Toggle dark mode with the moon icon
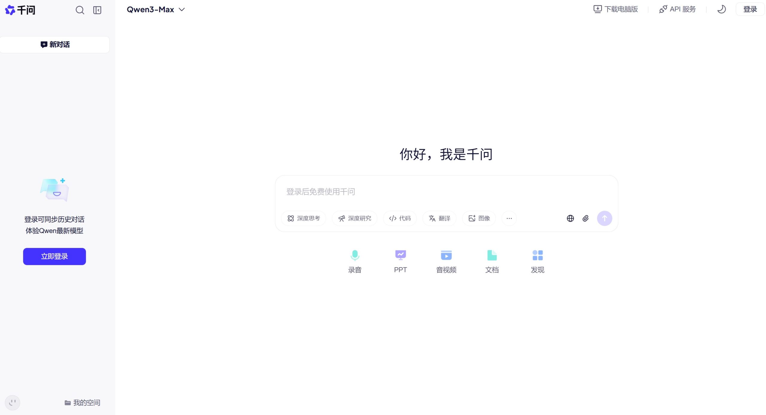The image size is (766, 415). (721, 9)
